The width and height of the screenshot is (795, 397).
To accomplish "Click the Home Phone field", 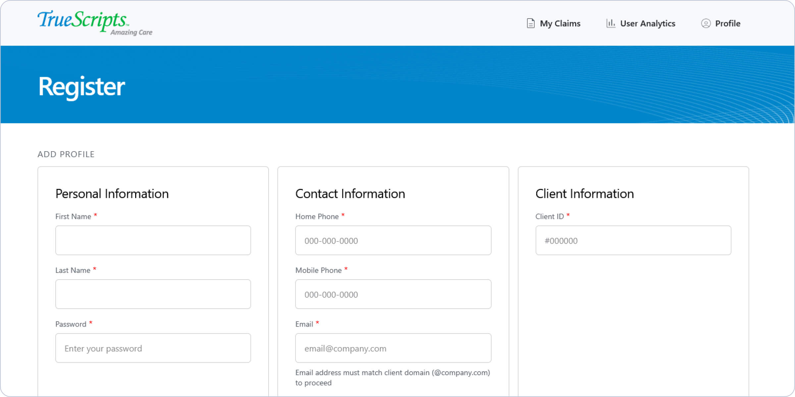I will click(393, 241).
